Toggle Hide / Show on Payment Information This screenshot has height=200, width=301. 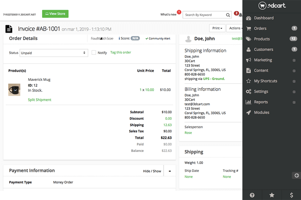152,171
